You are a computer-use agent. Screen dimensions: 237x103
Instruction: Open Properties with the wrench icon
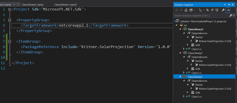223,10
